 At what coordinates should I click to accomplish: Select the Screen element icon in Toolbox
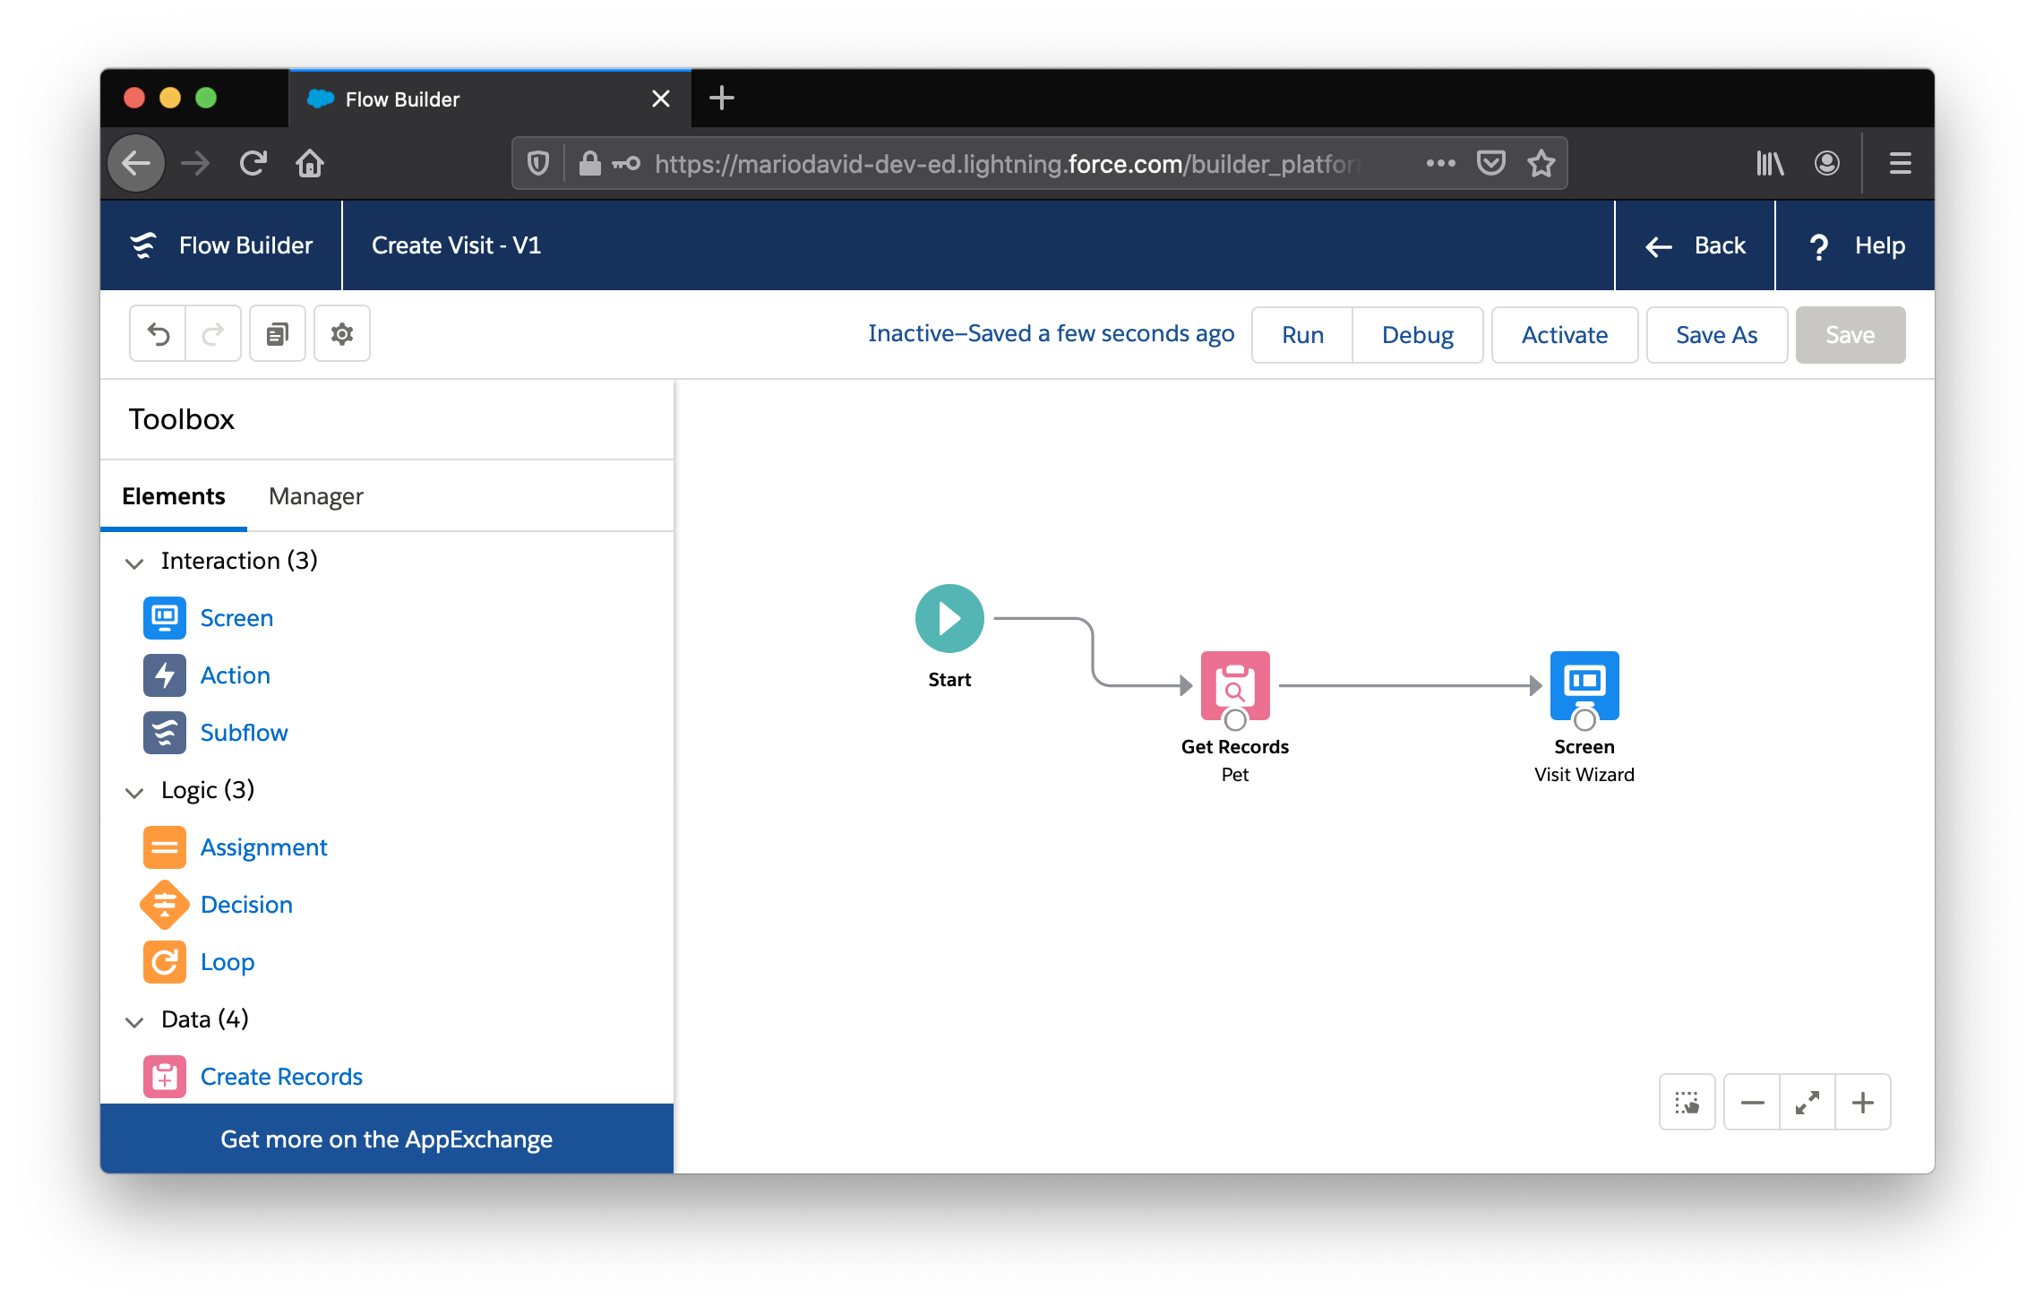(165, 618)
